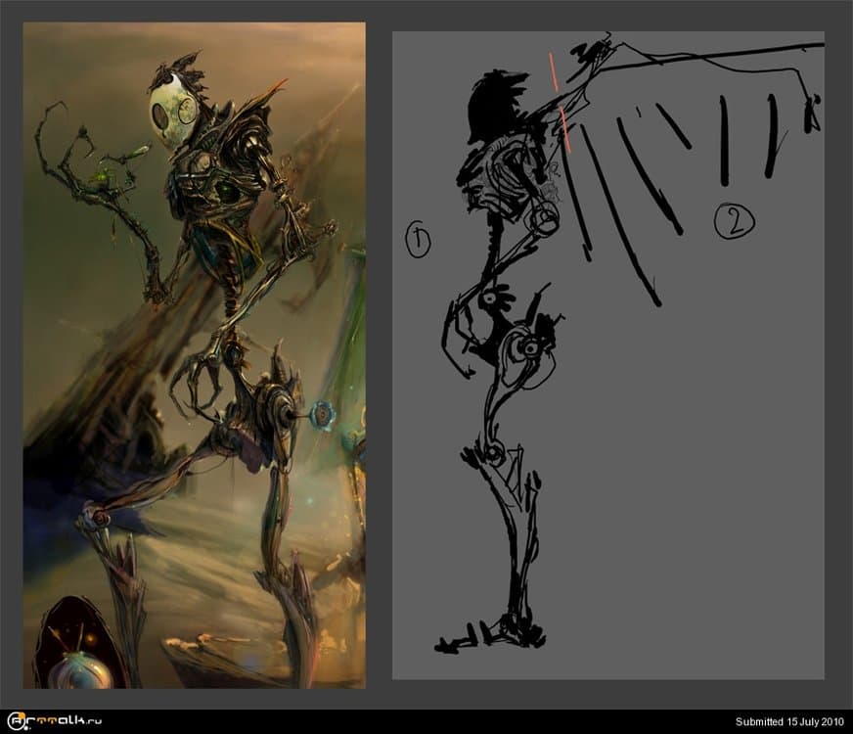Open the colored painting thumbnail on the left
853x734 pixels.
tap(194, 354)
